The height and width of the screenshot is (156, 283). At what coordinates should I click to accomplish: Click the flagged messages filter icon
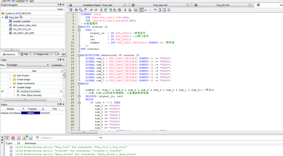coord(30,138)
